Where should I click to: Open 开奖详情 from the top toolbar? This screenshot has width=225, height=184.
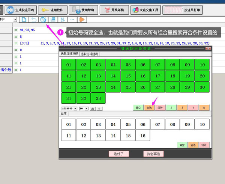pos(115,9)
